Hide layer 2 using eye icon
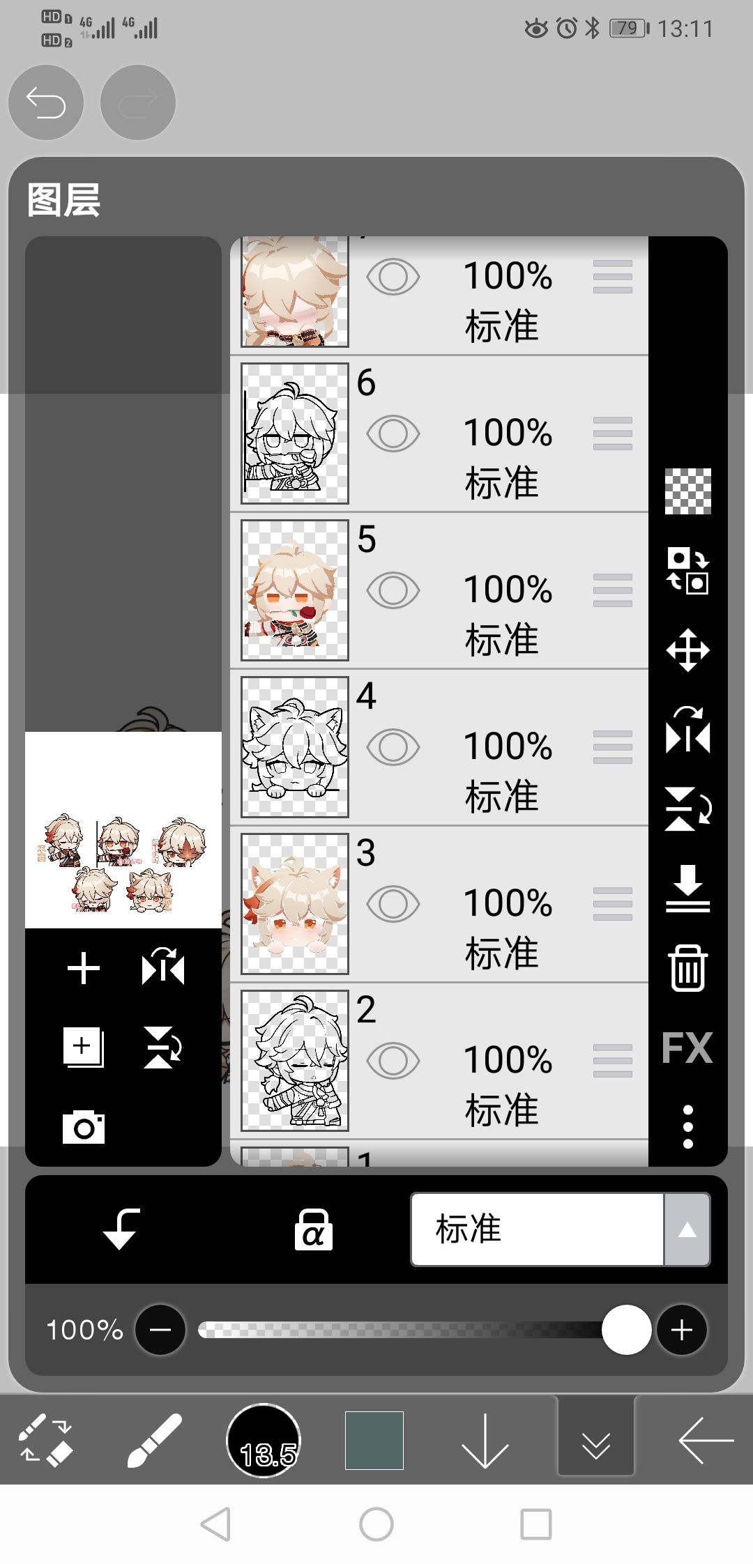 393,1061
